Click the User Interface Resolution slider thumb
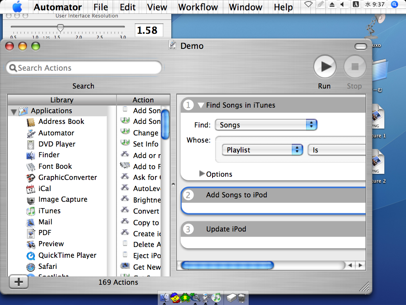Image resolution: width=406 pixels, height=305 pixels. click(x=60, y=27)
